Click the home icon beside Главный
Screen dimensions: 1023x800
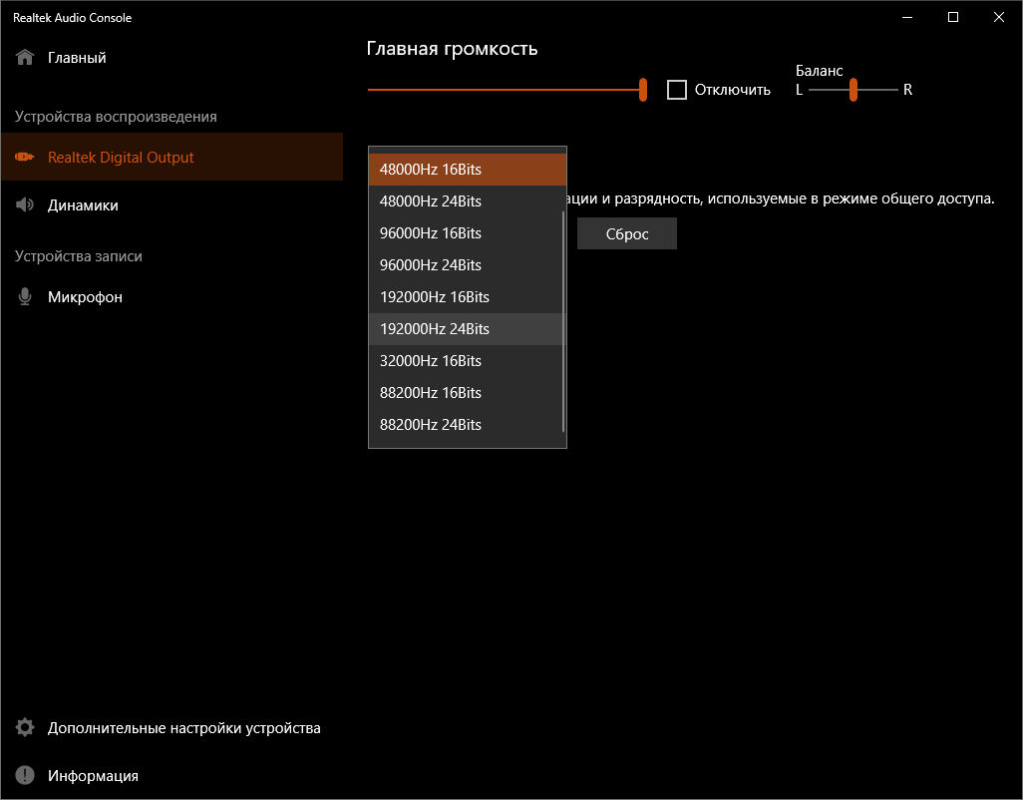pyautogui.click(x=25, y=58)
